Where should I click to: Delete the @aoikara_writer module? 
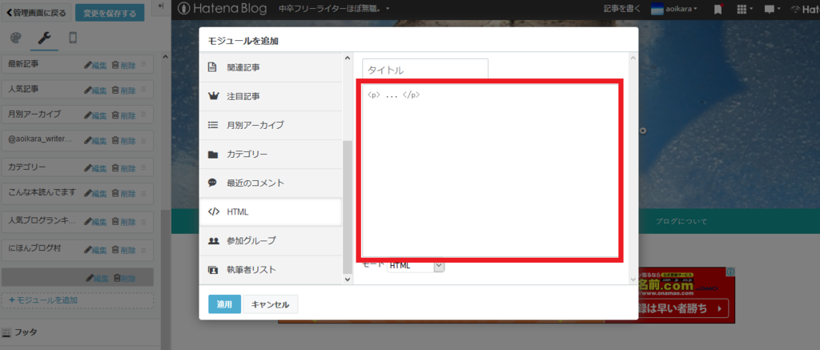pos(123,140)
